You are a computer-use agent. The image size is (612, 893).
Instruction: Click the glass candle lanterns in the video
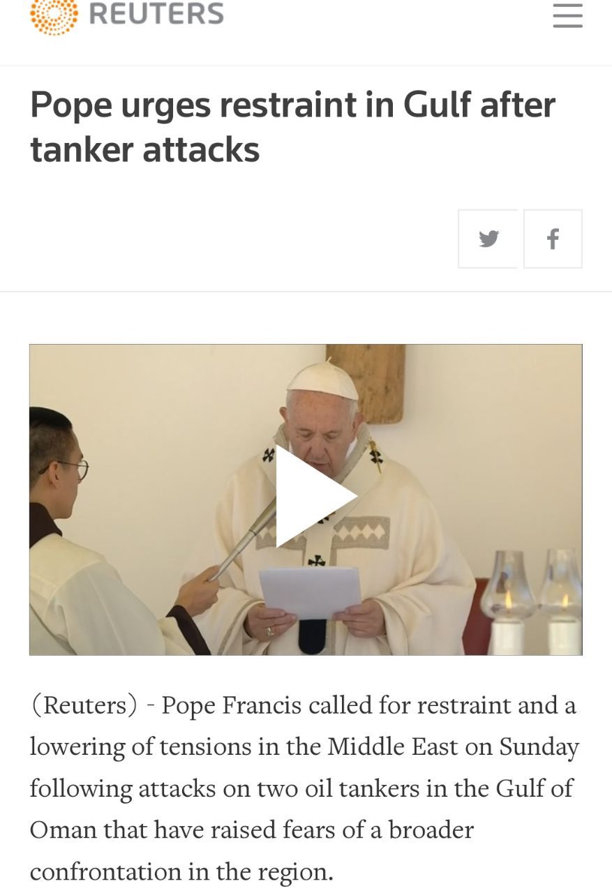tap(532, 601)
